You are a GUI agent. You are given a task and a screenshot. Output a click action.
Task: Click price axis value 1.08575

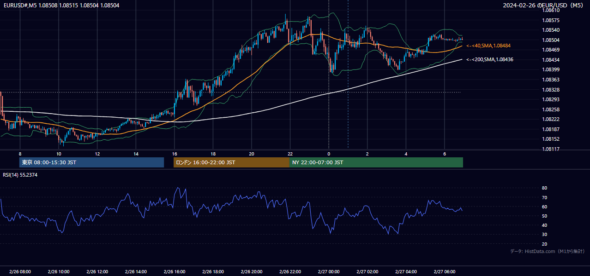550,20
